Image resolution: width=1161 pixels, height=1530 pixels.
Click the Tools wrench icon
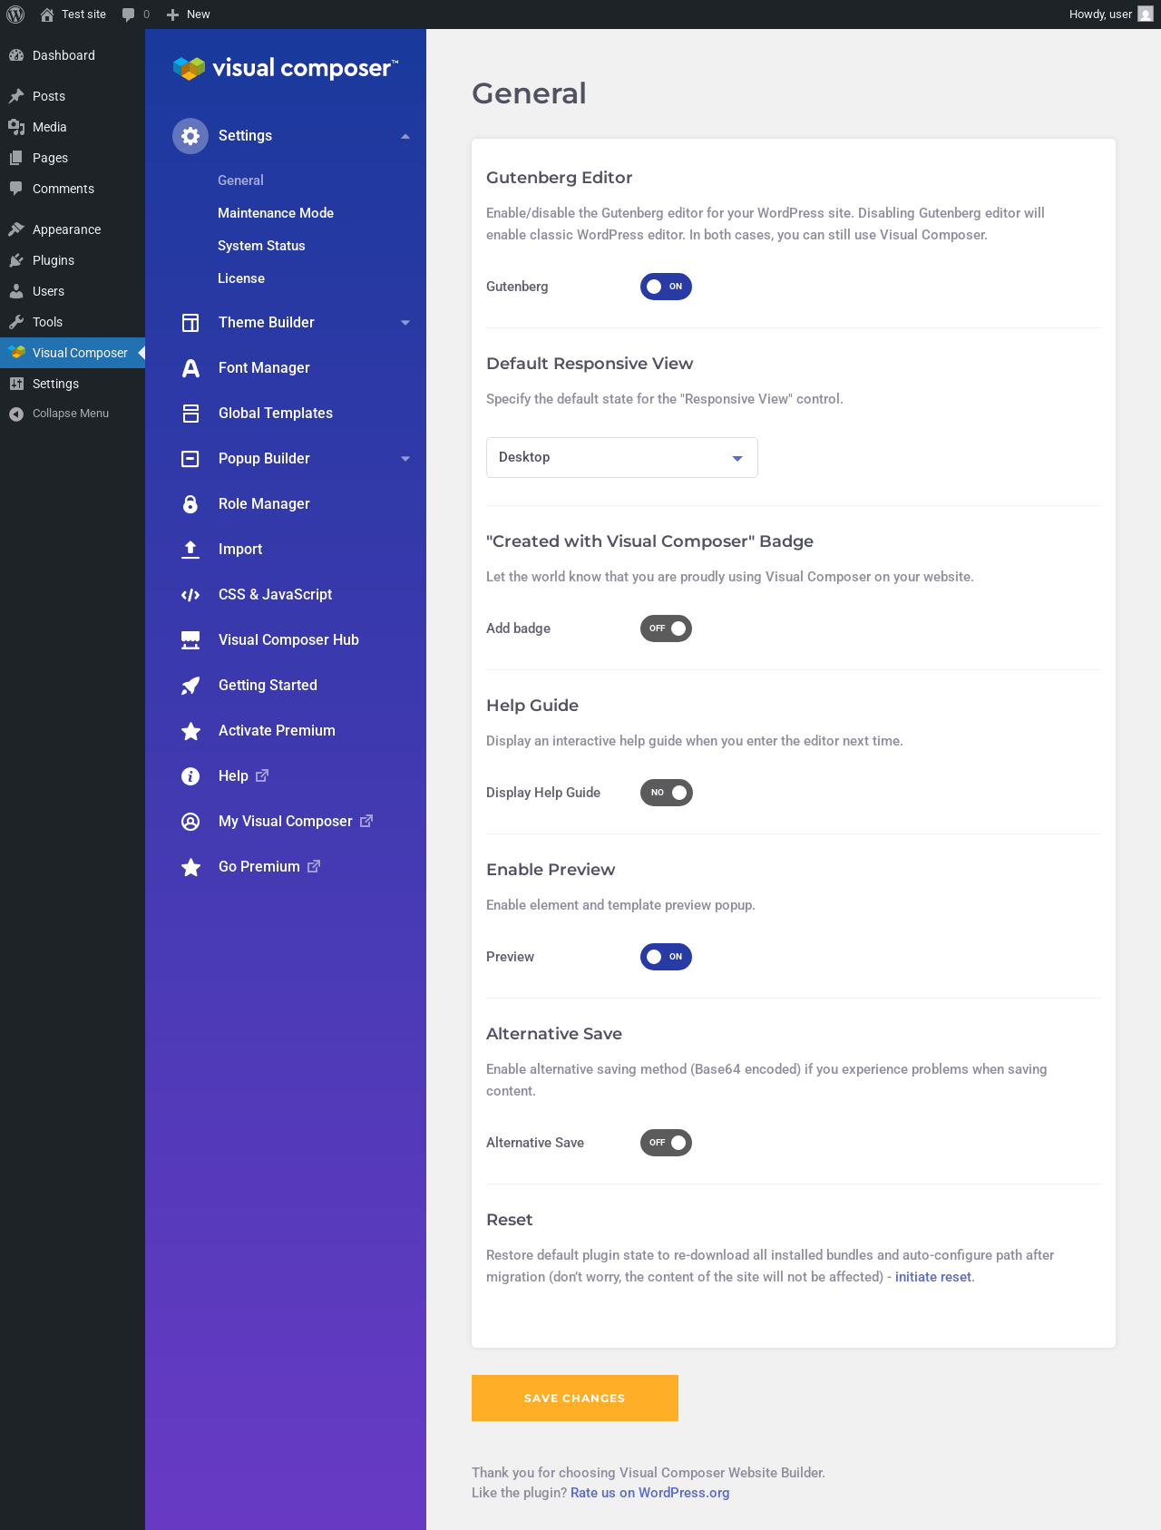click(x=16, y=322)
